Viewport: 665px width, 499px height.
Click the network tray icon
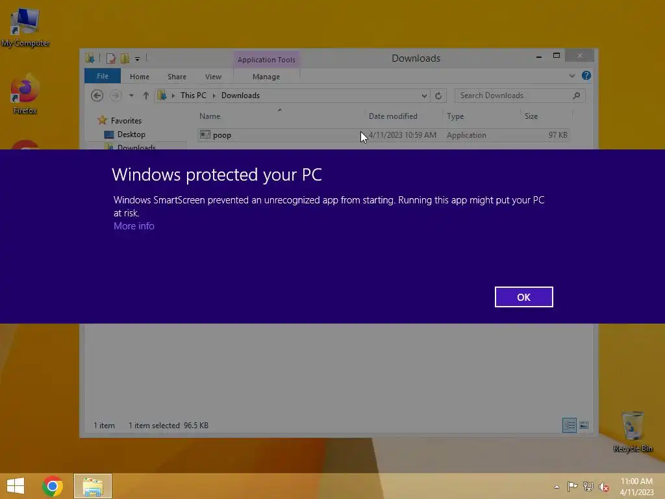[x=588, y=486]
